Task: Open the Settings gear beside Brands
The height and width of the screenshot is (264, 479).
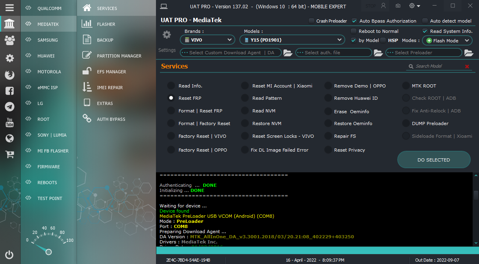Action: [167, 35]
